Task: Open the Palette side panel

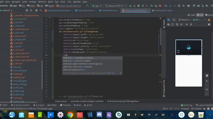Action: [164, 24]
